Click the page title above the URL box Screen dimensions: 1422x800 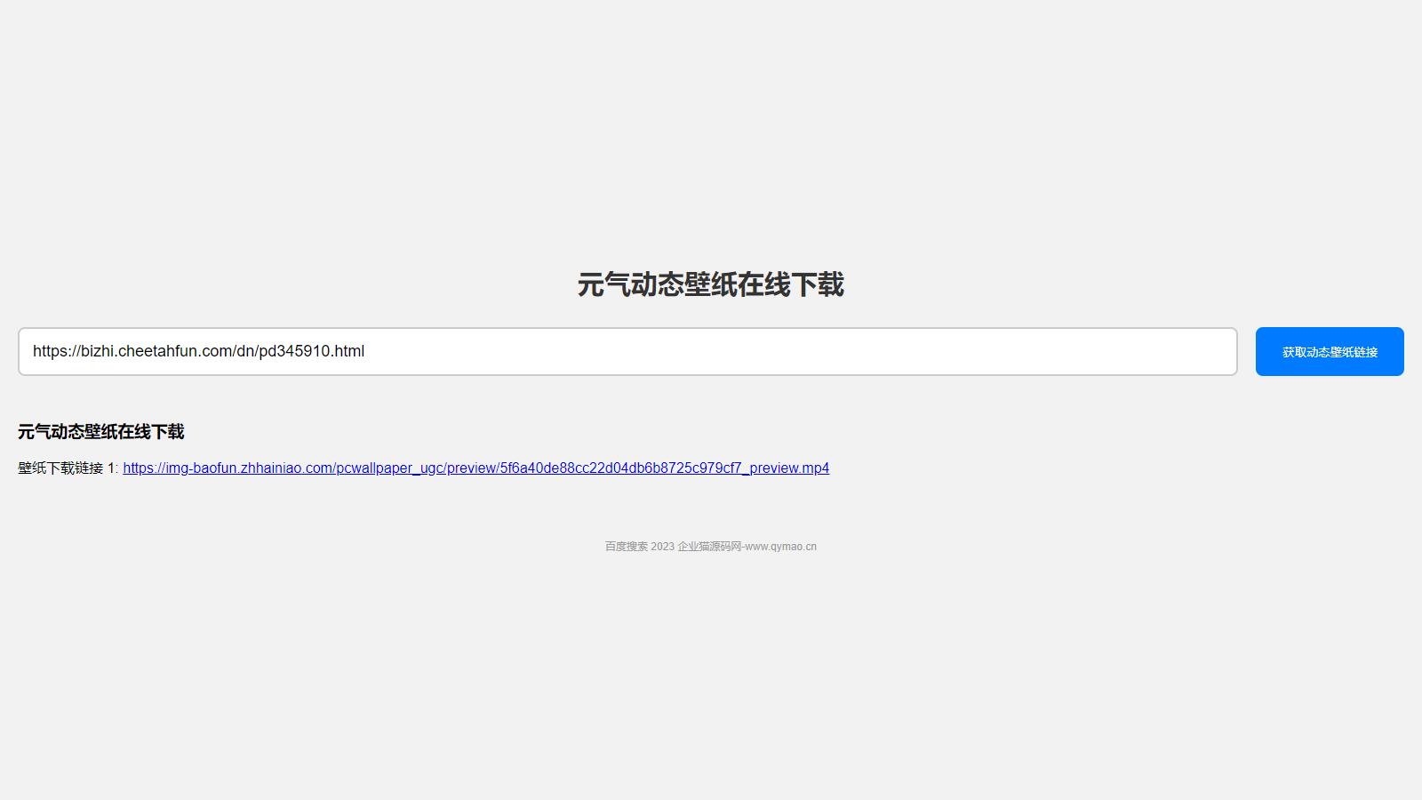[x=710, y=285]
